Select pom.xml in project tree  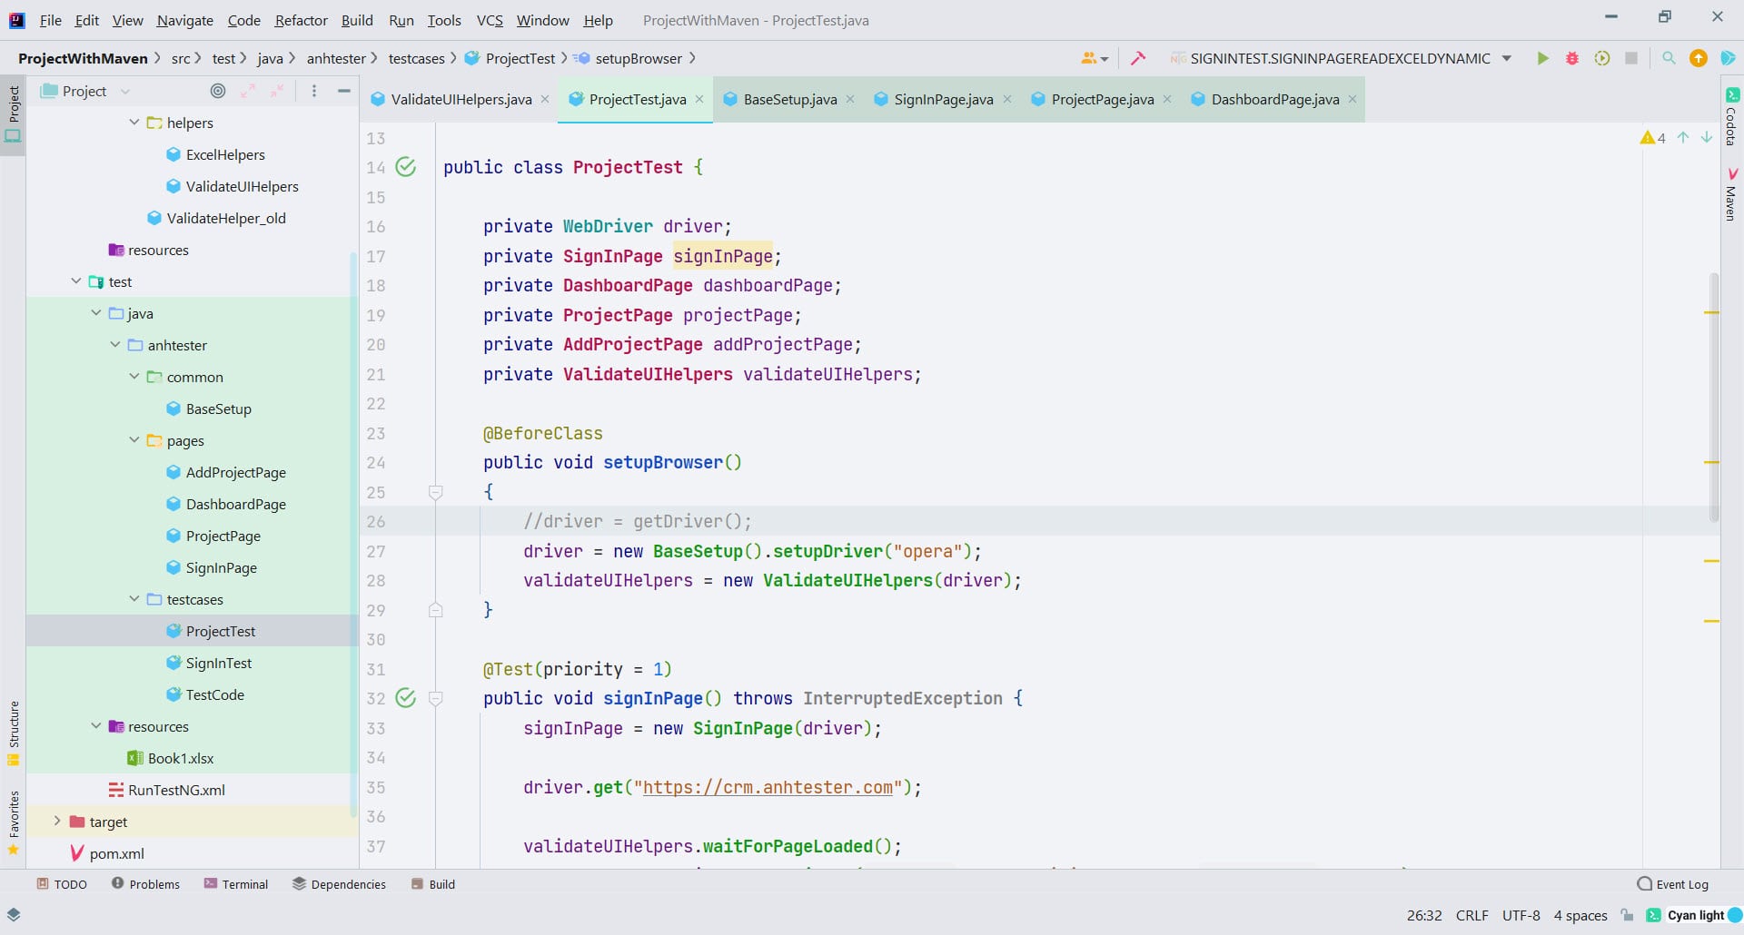(116, 853)
